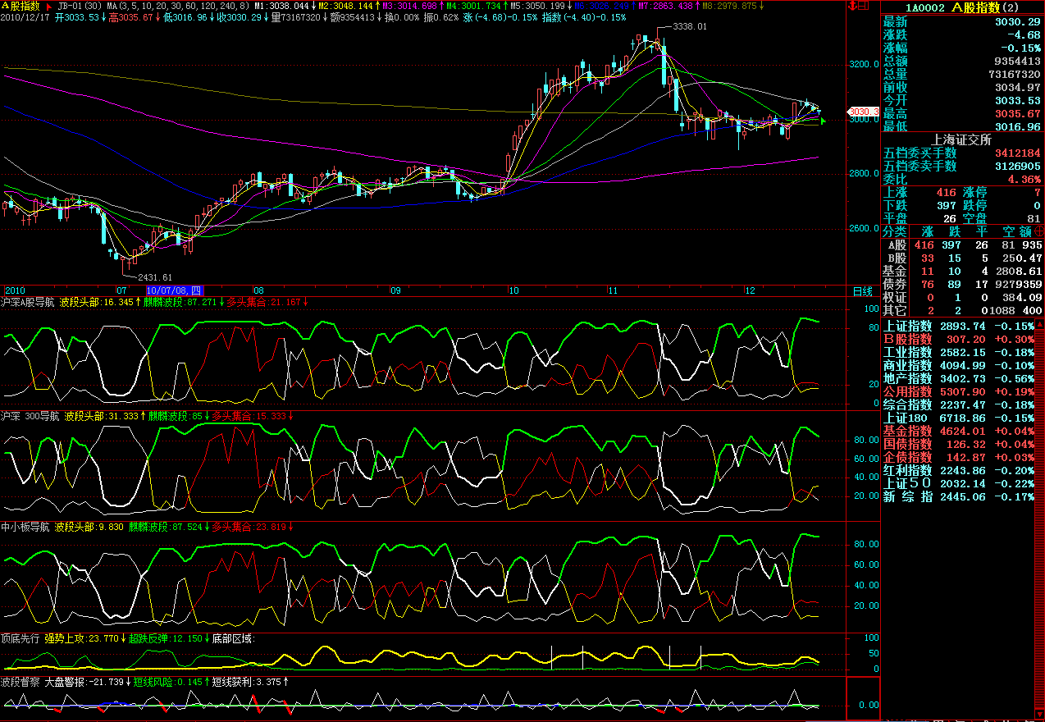Viewport: 1045px width, 722px height.
Task: Click 委比 value 4.36%
Action: click(x=1024, y=180)
